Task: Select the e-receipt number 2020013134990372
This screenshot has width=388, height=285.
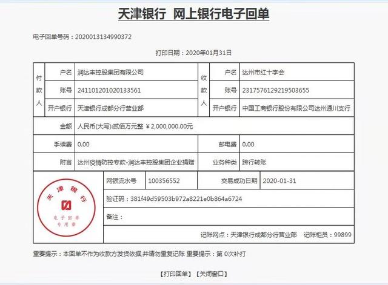Action: tap(102, 37)
